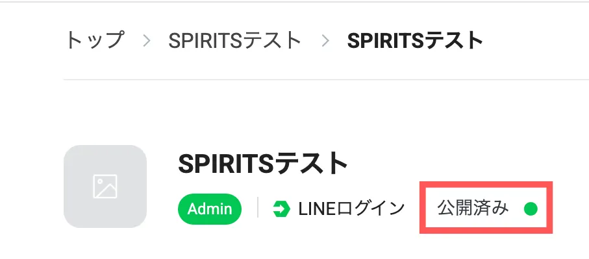Click the トップ breadcrumb link
The image size is (589, 259).
coord(94,41)
